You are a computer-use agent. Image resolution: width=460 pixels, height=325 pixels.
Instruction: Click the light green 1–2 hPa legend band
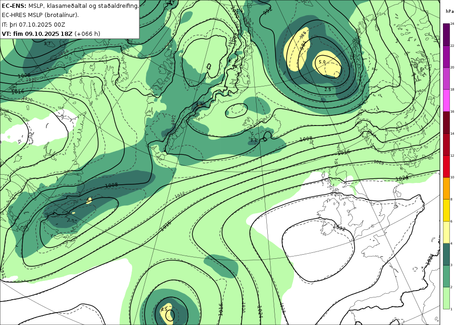pos(446,298)
